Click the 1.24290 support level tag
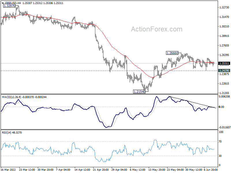Image resolution: width=231 pixels, height=173 pixels. pyautogui.click(x=224, y=71)
